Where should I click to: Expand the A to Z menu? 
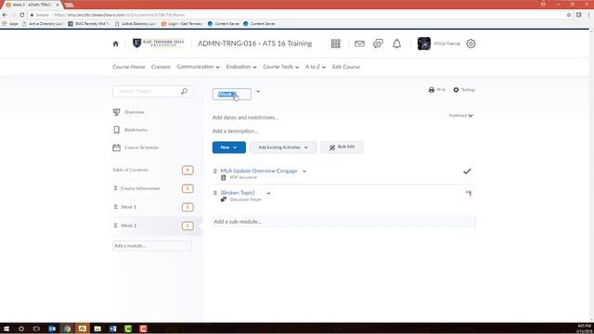pos(316,67)
